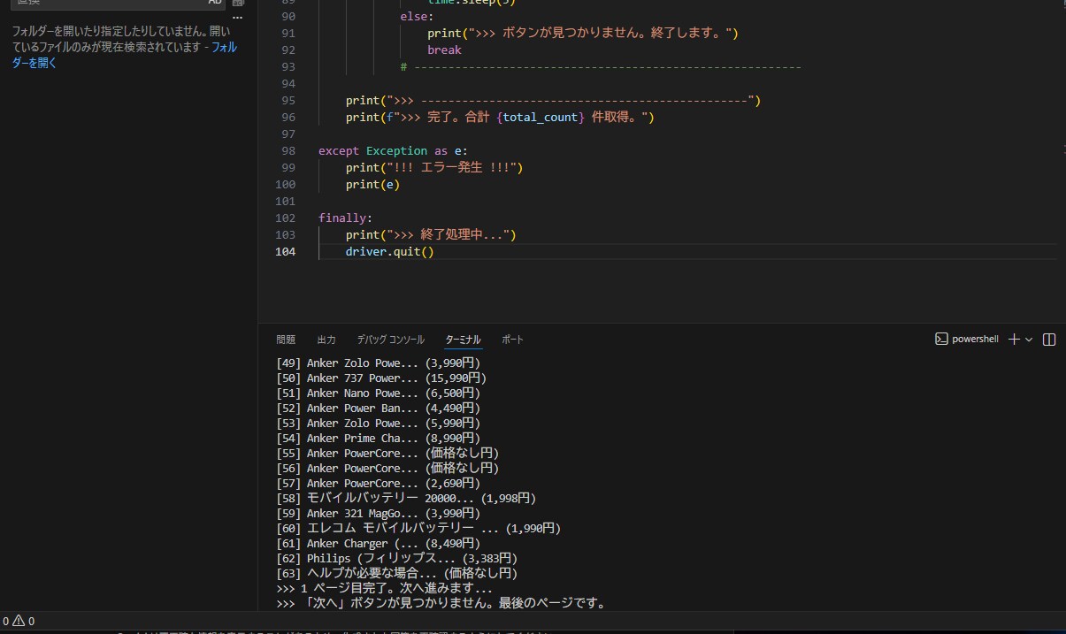Click the 'else:' keyword on line 90

417,17
